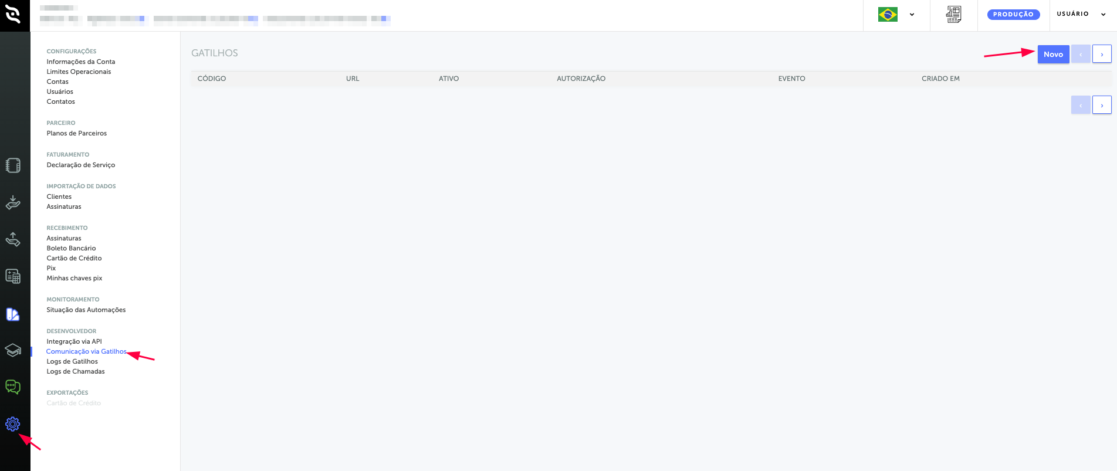The image size is (1117, 471).
Task: Open Usuários settings page
Action: click(60, 92)
